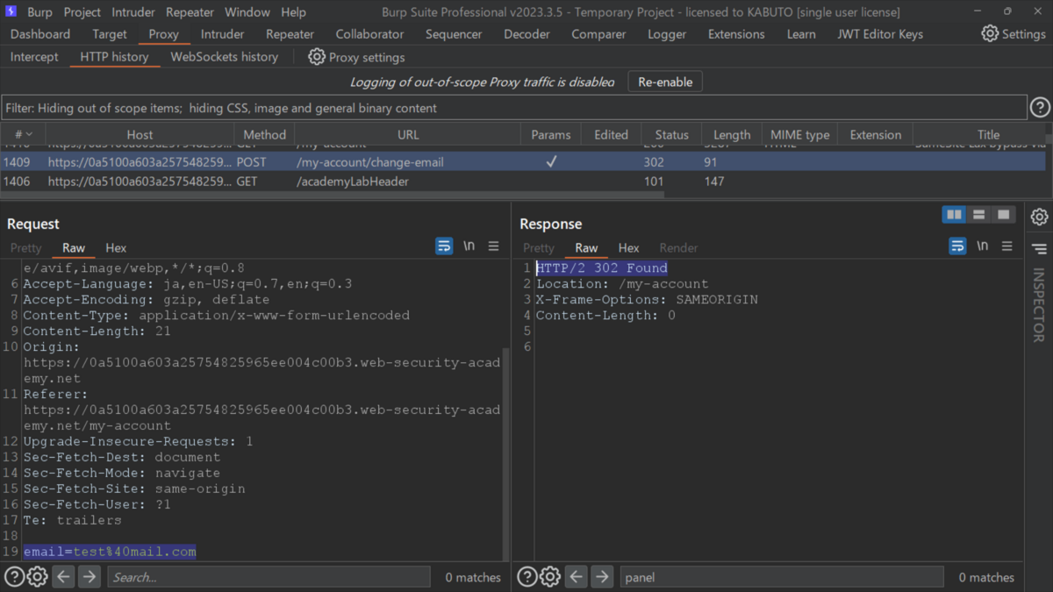
Task: Switch to the Learn tab
Action: click(800, 34)
